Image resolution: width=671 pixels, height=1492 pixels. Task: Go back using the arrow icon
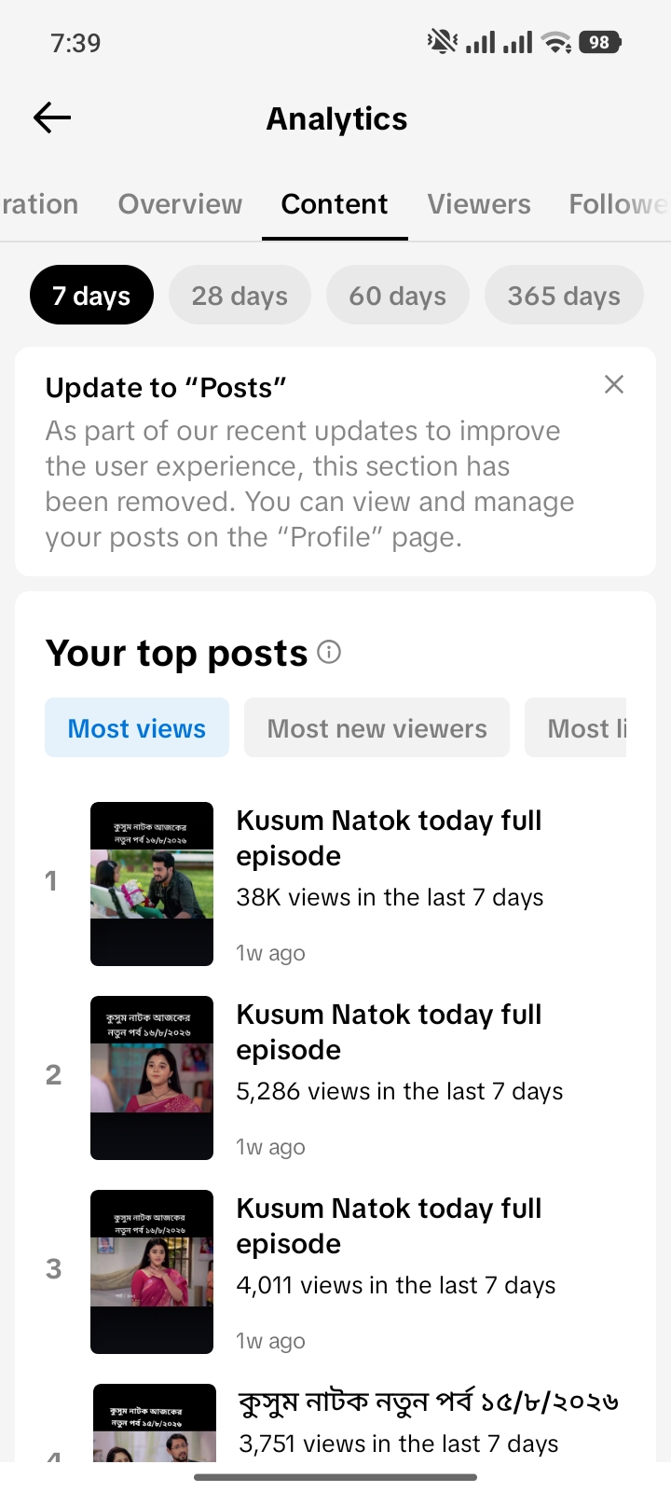52,117
